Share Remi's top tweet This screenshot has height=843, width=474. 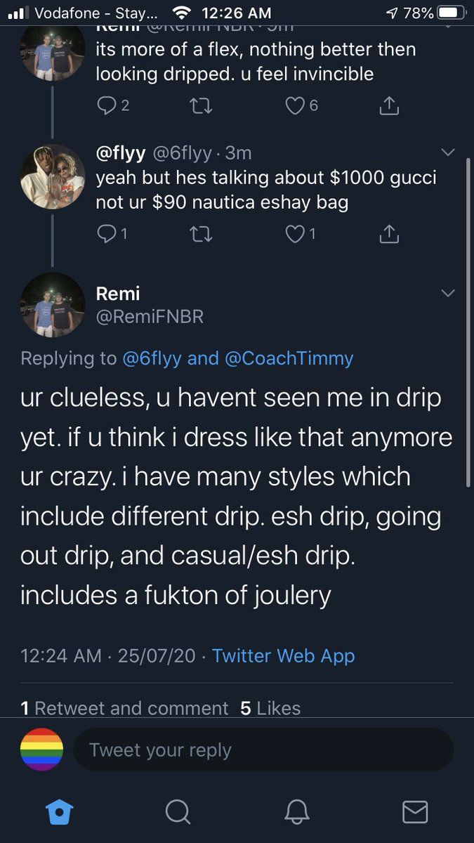388,106
